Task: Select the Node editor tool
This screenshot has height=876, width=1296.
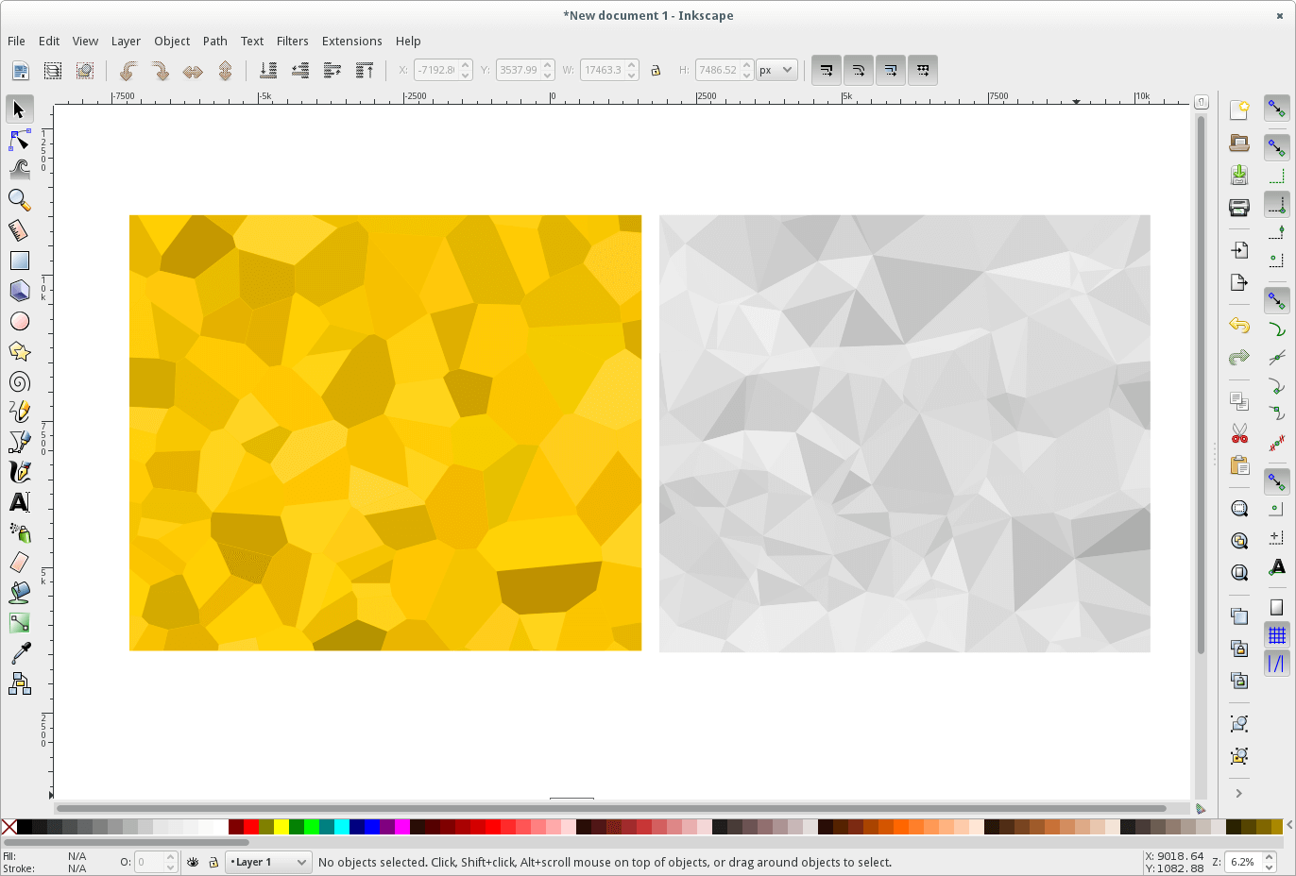Action: click(x=19, y=140)
